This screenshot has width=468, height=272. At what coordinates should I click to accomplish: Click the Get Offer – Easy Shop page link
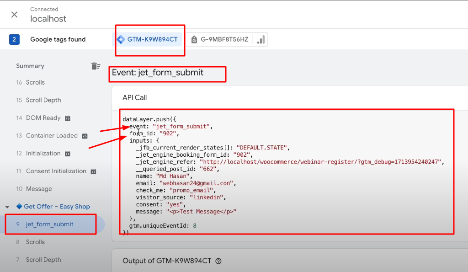(57, 207)
